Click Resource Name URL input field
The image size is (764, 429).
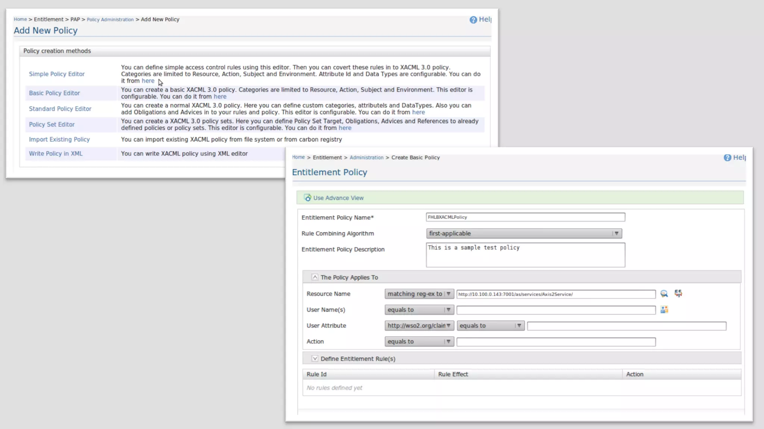tap(556, 294)
